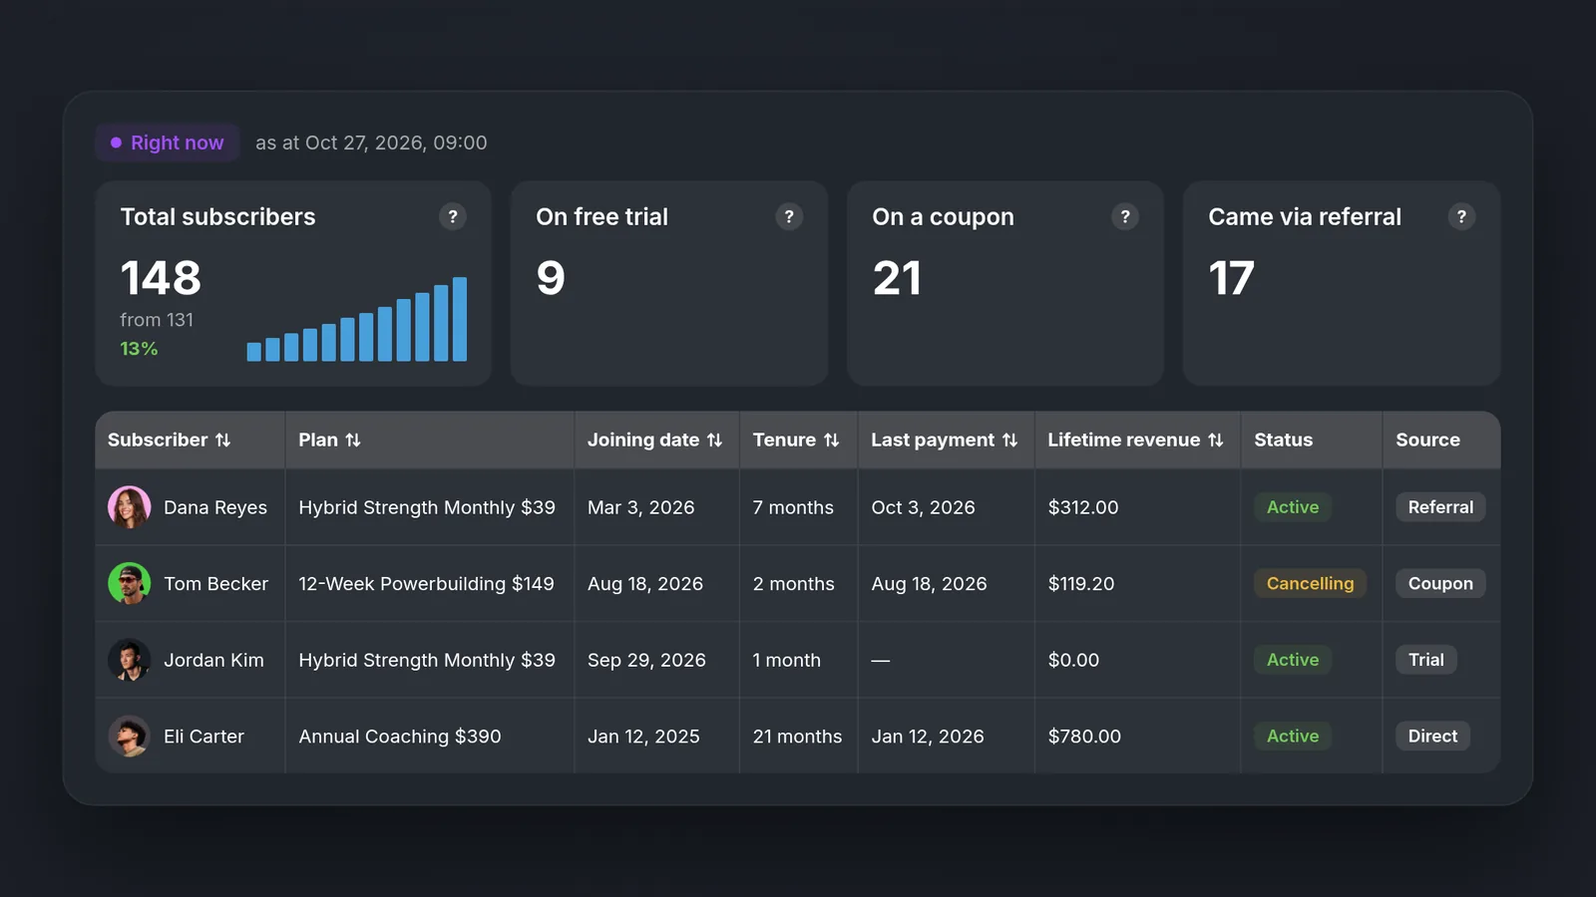Click subscriber name Tom Becker
The width and height of the screenshot is (1596, 897).
tap(215, 583)
